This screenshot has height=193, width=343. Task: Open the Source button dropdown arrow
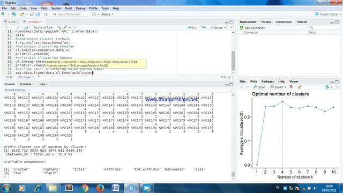[x=226, y=27]
